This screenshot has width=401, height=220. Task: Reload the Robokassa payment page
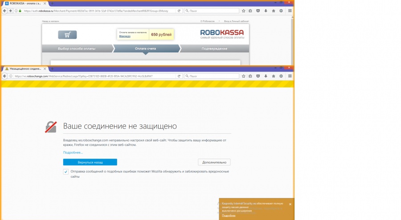click(x=179, y=11)
